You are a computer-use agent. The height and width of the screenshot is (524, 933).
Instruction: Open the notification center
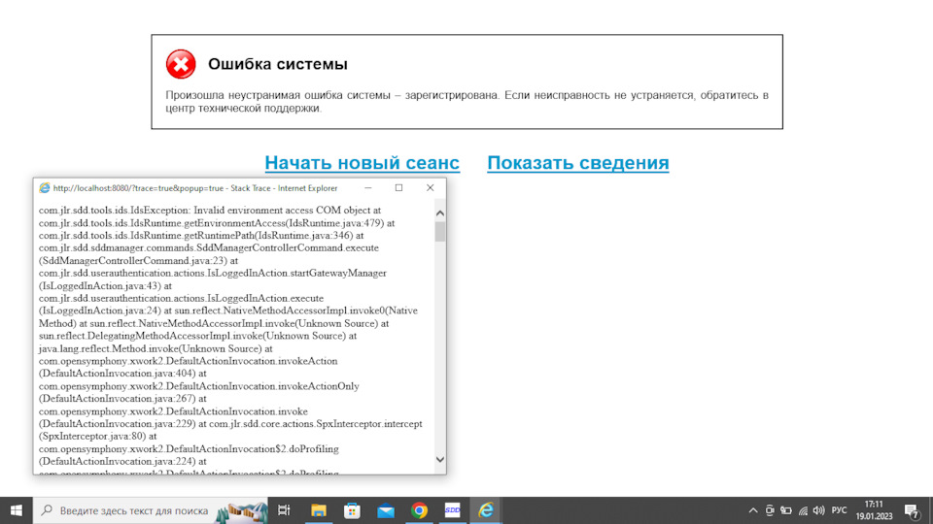tap(913, 510)
